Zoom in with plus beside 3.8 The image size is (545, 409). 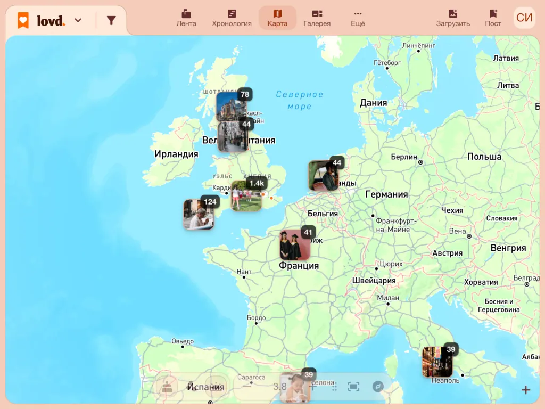click(312, 387)
